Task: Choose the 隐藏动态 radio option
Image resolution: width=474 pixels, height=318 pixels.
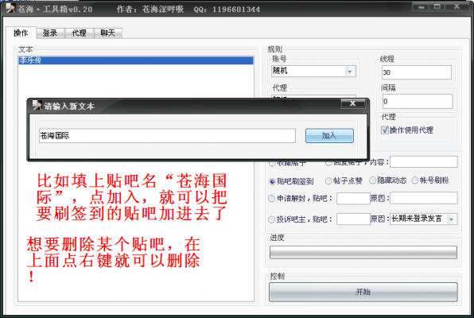Action: click(x=372, y=180)
